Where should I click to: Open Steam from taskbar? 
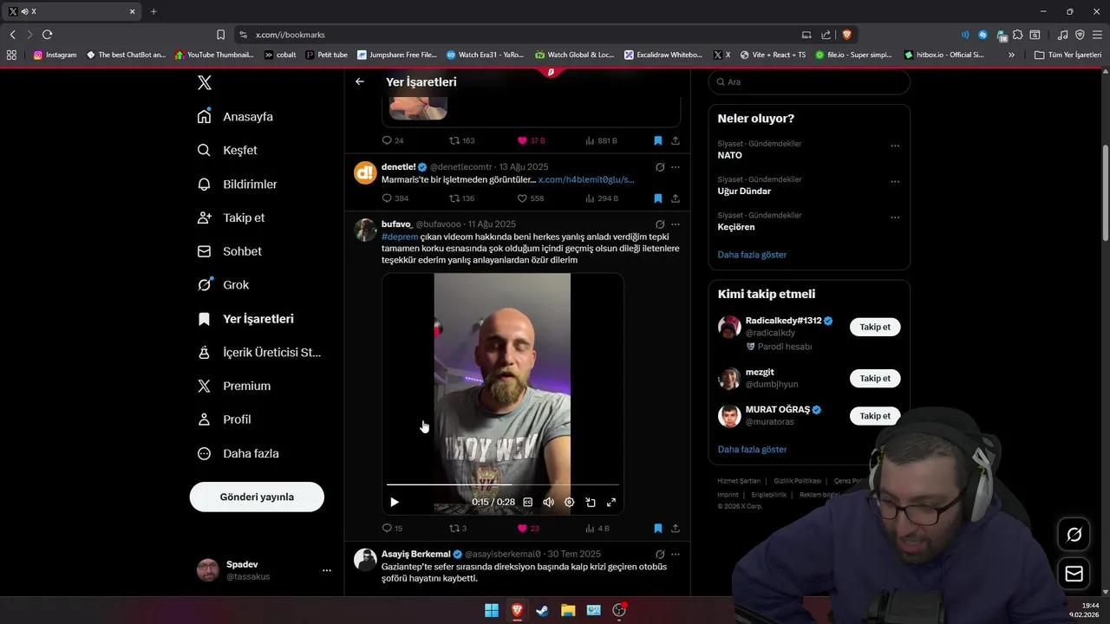point(542,610)
